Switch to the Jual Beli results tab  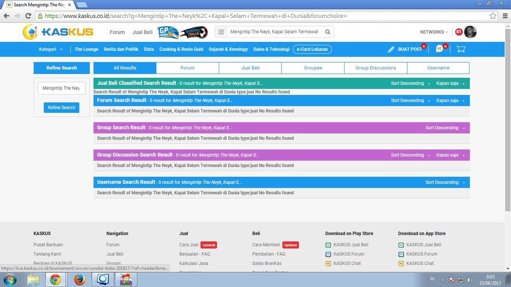tap(250, 68)
